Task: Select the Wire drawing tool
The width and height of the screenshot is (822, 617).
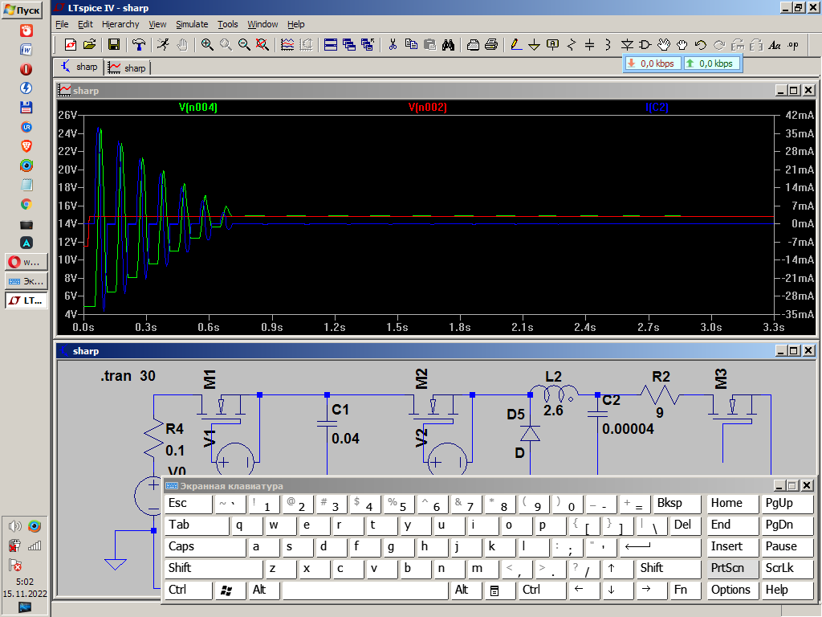Action: (514, 45)
